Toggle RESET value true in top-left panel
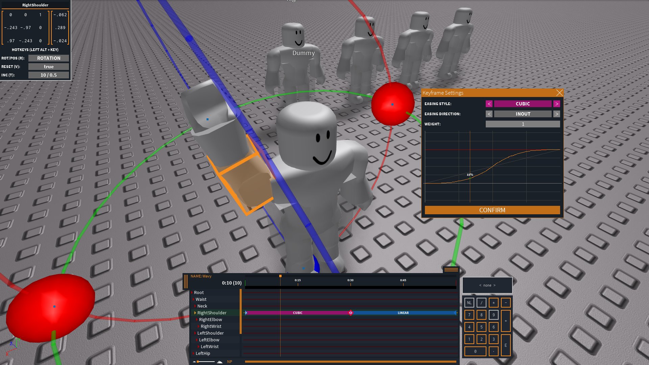The height and width of the screenshot is (365, 649). (48, 66)
